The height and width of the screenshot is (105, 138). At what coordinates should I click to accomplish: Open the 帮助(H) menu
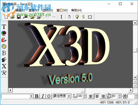pyautogui.click(x=76, y=10)
